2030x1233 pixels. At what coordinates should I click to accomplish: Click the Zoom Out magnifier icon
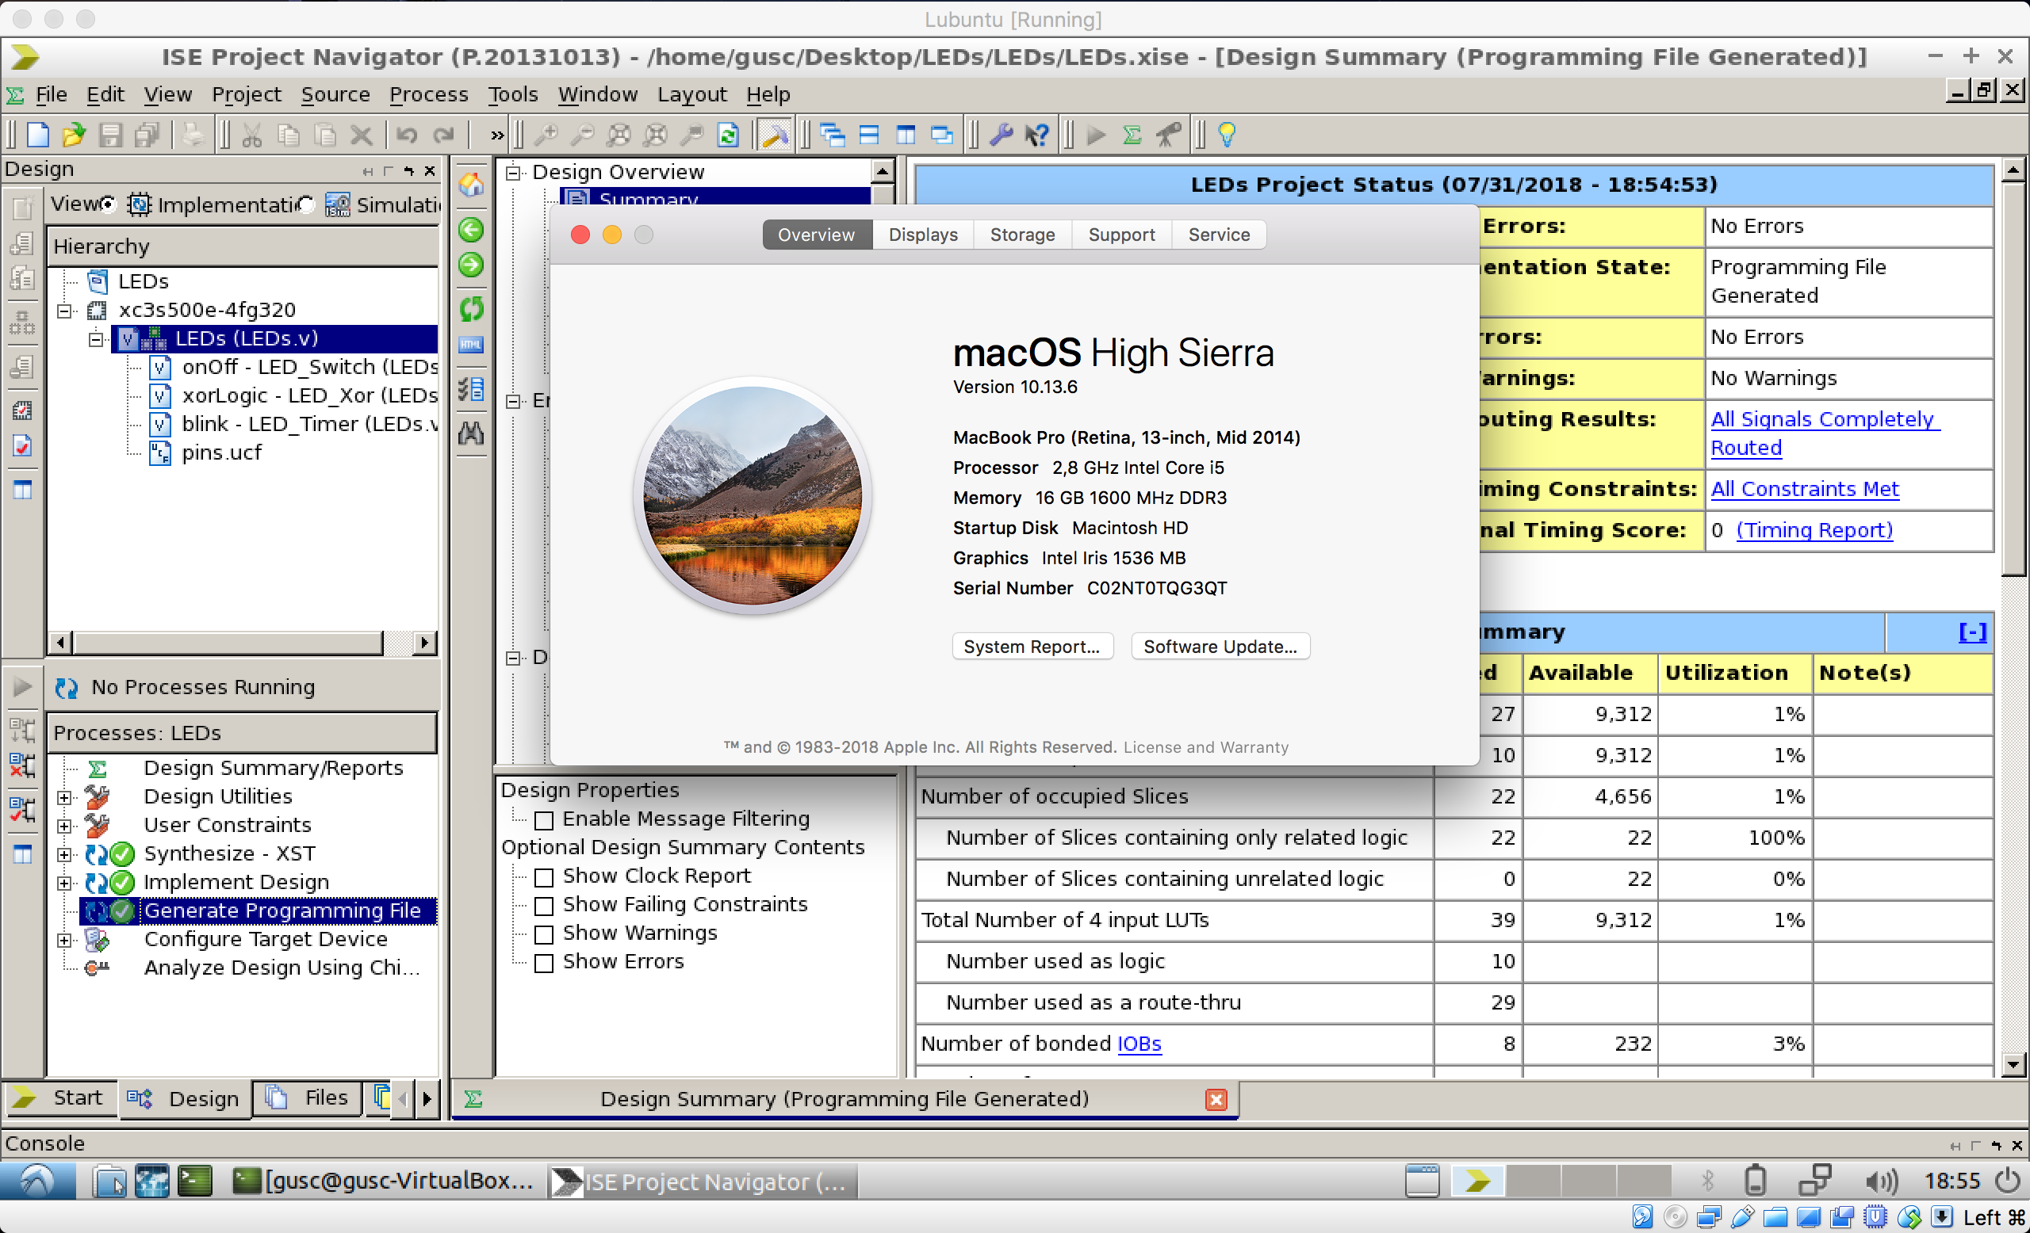coord(583,134)
